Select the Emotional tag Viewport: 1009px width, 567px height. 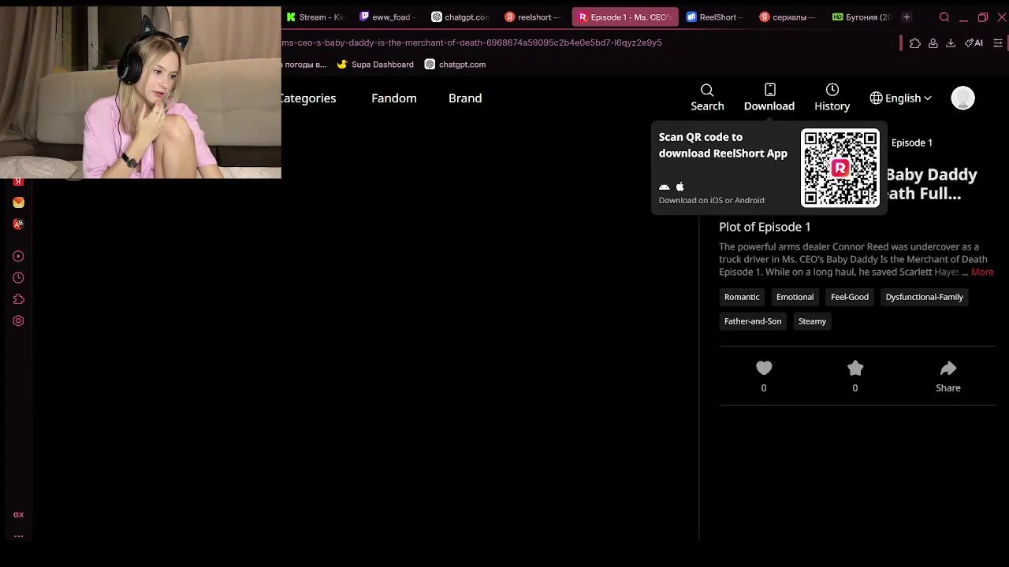coord(795,297)
